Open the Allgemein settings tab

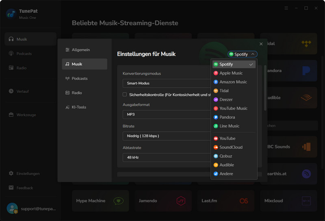point(84,49)
